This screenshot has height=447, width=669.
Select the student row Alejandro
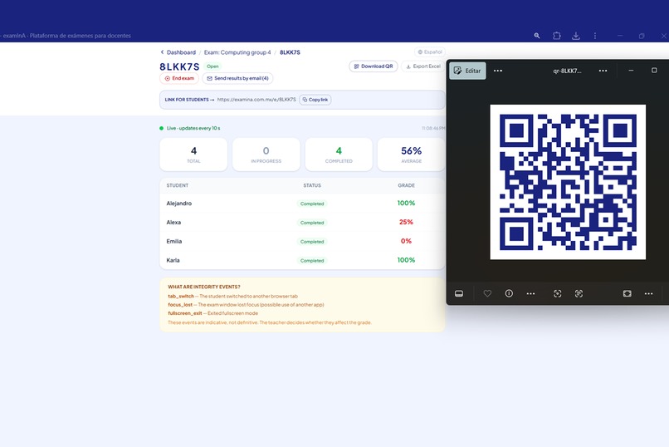302,204
